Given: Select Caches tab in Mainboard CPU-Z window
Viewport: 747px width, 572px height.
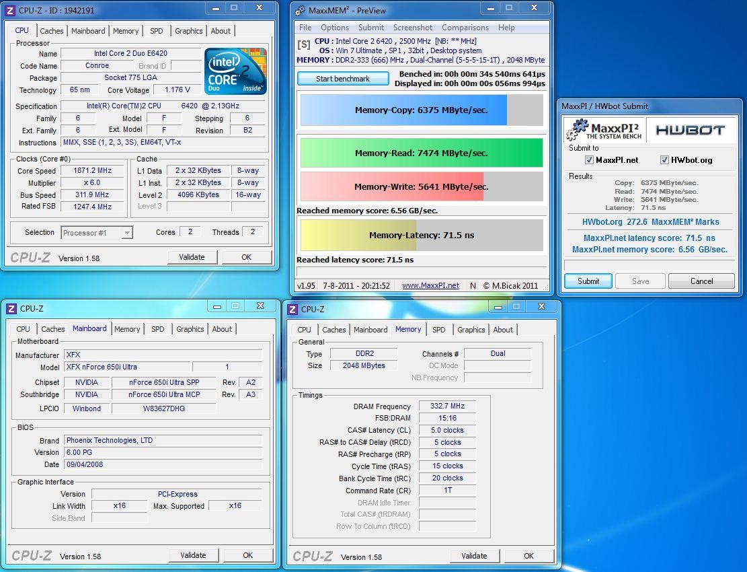Looking at the screenshot, I should [x=53, y=329].
